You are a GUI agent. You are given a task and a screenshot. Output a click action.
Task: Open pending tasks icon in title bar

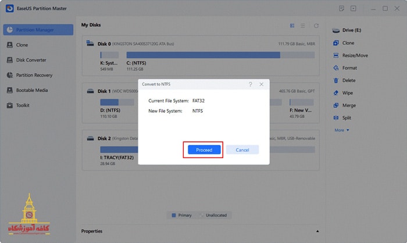tap(354, 8)
